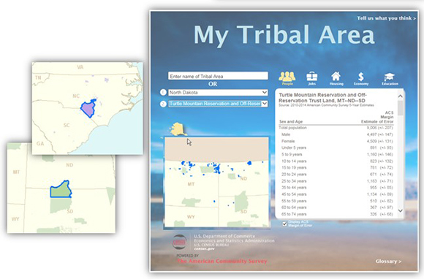Click the step 1 circle marker
Image resolution: width=424 pixels, height=279 pixels.
click(163, 93)
